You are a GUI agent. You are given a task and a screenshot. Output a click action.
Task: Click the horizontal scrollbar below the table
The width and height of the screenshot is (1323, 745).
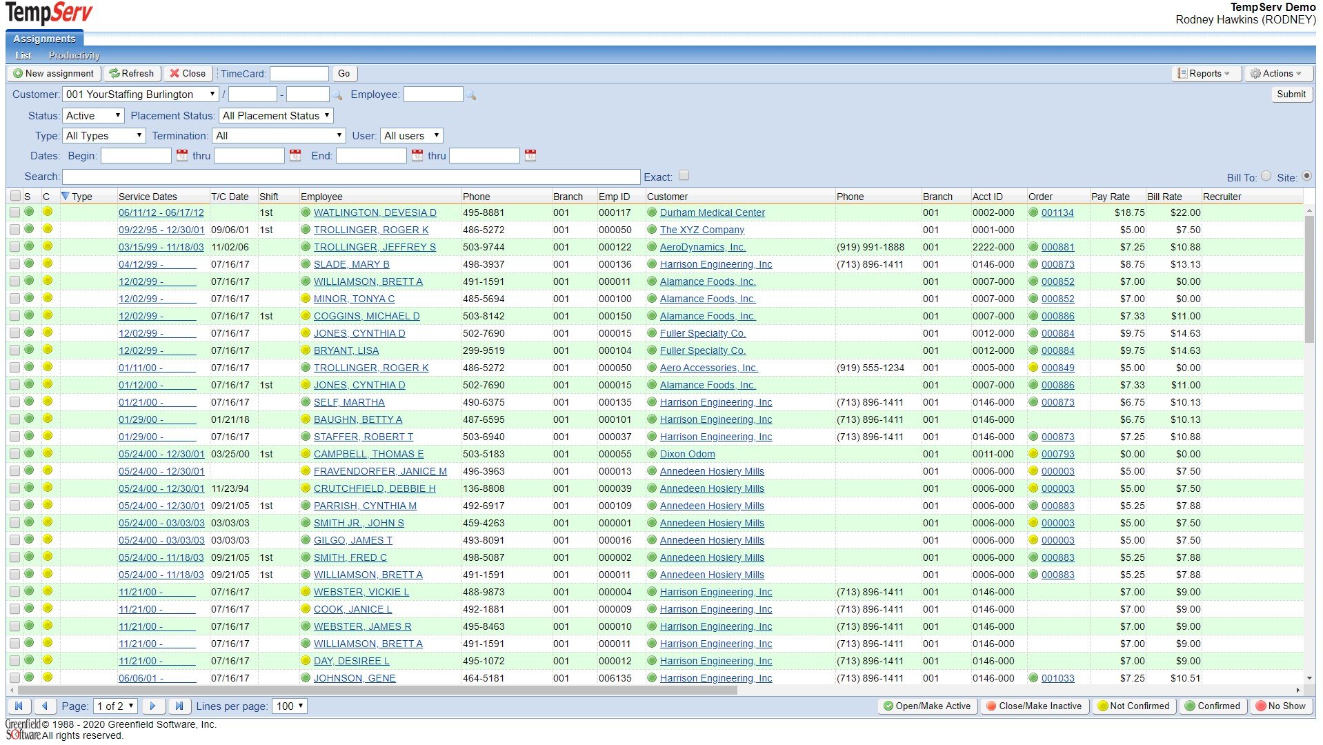coord(377,690)
